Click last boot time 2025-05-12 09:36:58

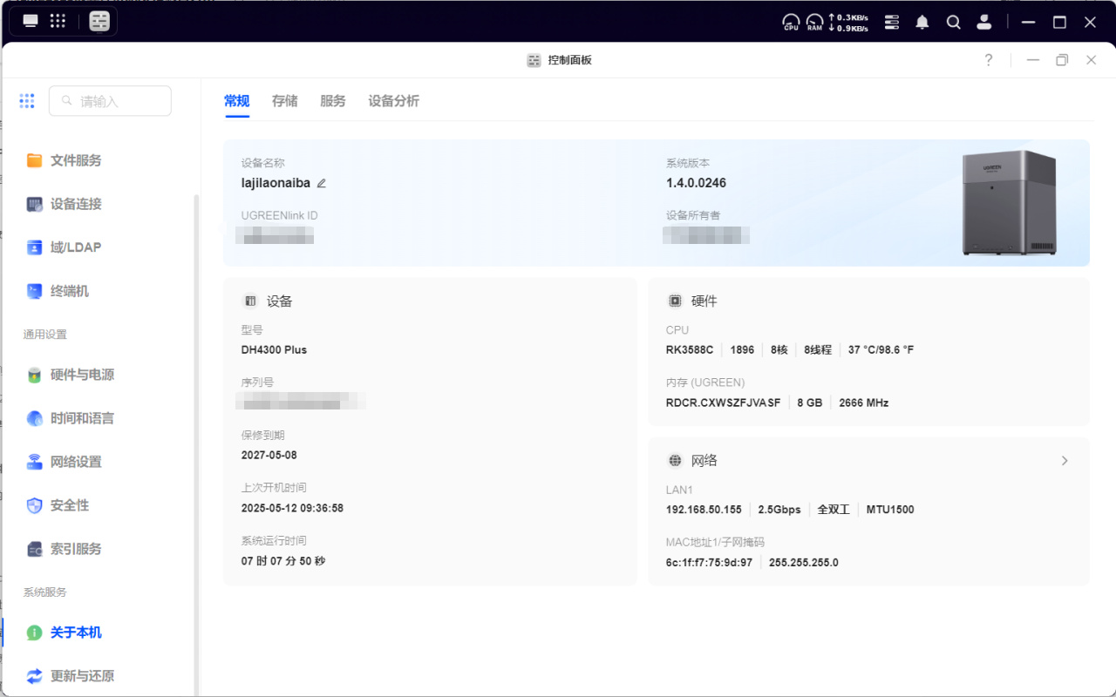[x=292, y=508]
